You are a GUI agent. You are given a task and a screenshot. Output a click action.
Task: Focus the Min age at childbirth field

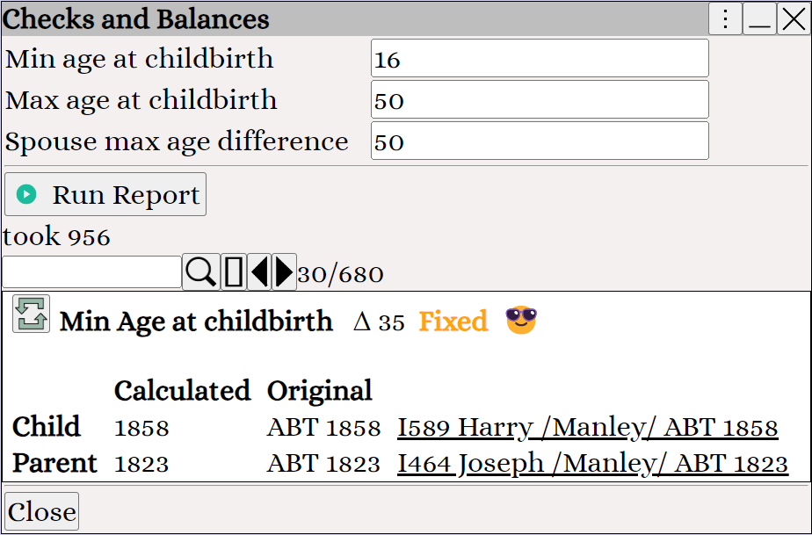tap(540, 58)
